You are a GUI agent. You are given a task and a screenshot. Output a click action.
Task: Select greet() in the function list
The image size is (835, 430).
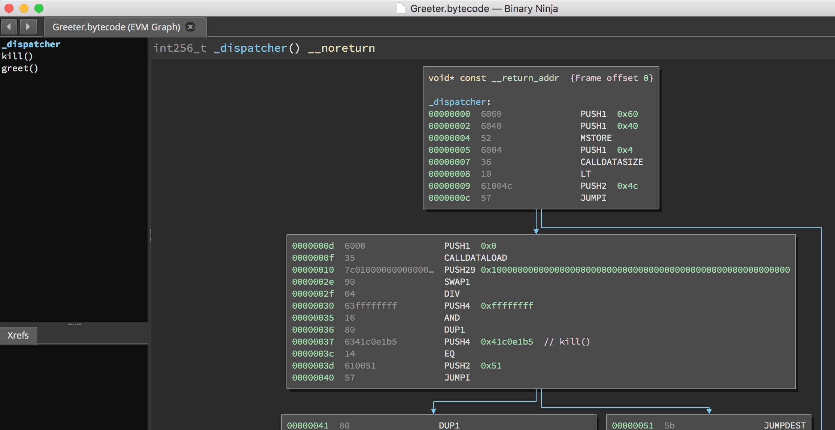click(20, 68)
